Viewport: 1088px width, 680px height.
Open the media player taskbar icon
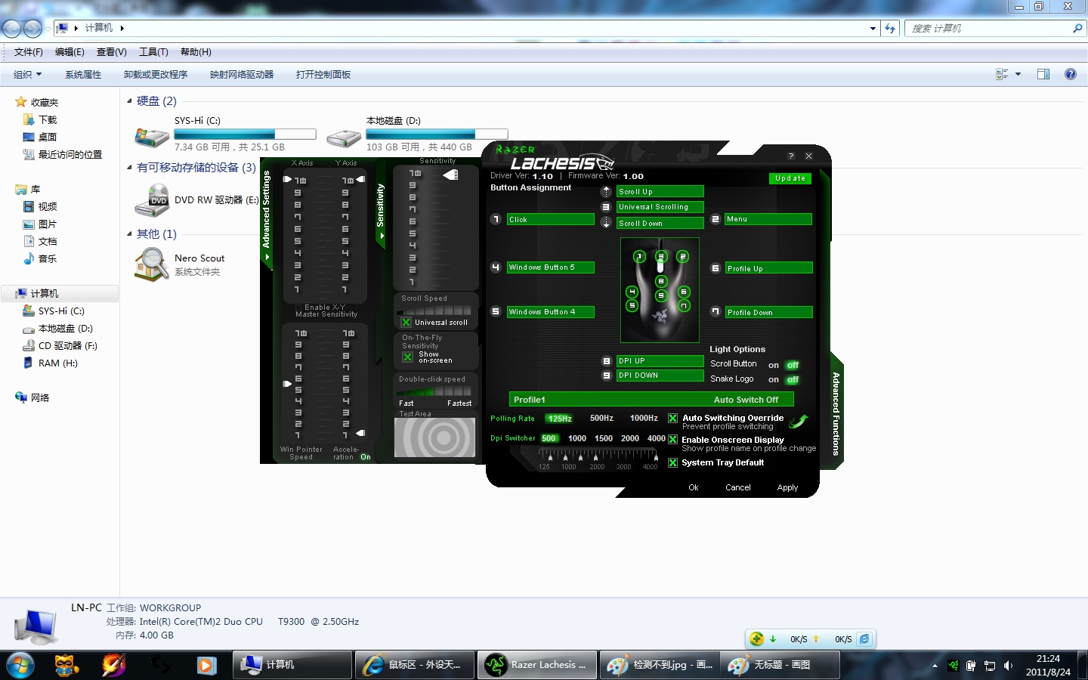point(206,666)
